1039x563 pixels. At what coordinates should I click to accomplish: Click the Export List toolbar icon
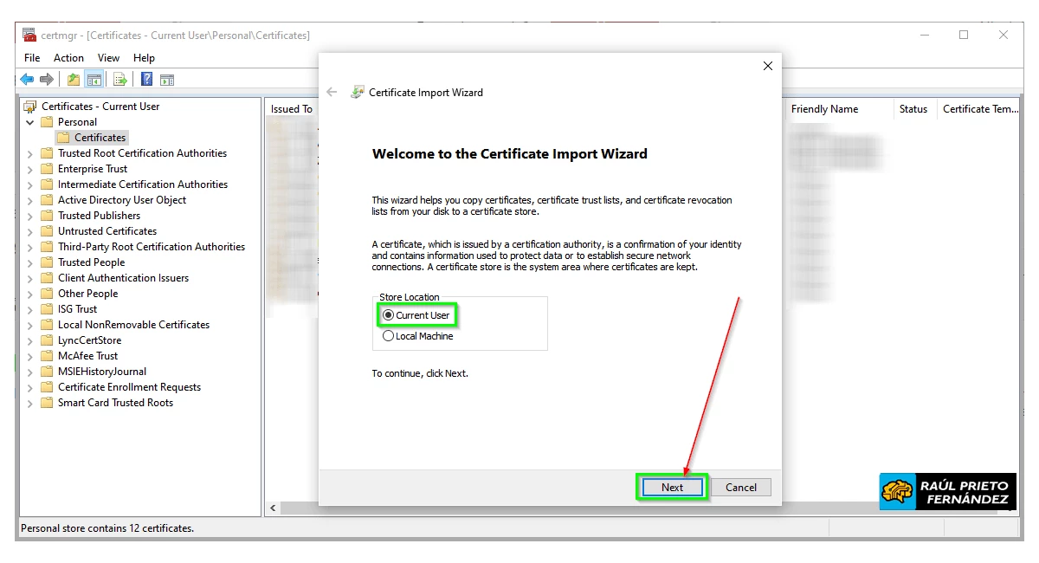tap(119, 79)
